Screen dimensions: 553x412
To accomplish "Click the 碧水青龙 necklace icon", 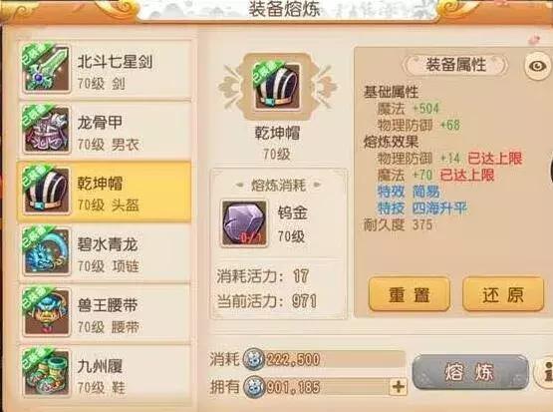I will (47, 251).
